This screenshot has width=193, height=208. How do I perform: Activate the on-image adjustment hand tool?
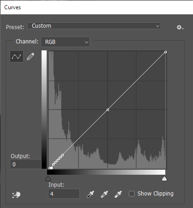coord(16,195)
